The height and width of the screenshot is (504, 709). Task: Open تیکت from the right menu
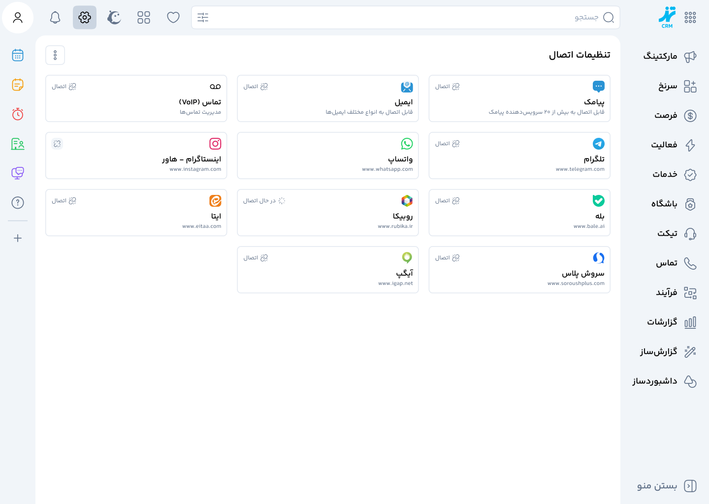coord(667,233)
